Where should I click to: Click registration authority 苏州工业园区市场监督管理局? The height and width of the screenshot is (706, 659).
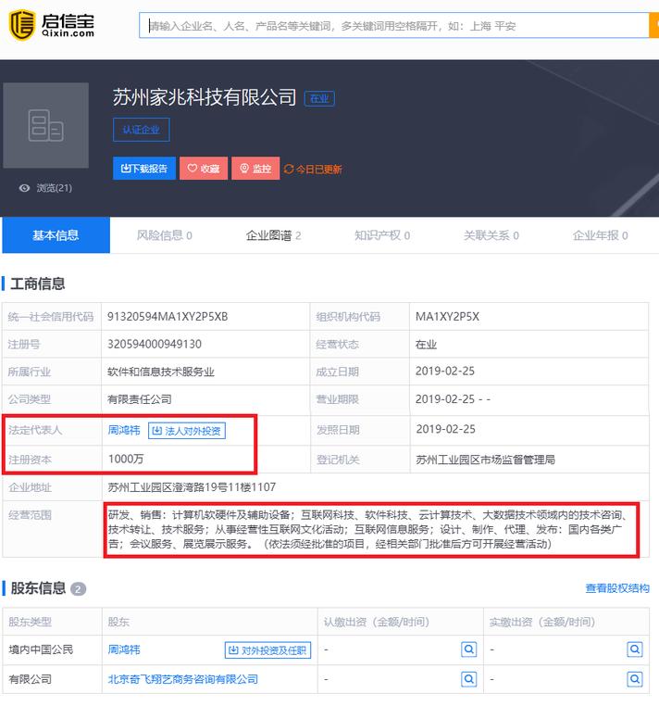point(485,460)
